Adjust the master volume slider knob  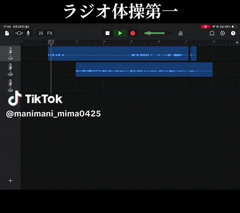point(149,33)
